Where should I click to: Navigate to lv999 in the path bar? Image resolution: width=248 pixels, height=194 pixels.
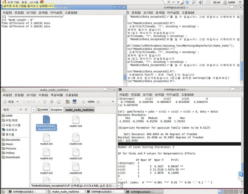pyautogui.click(x=43, y=110)
